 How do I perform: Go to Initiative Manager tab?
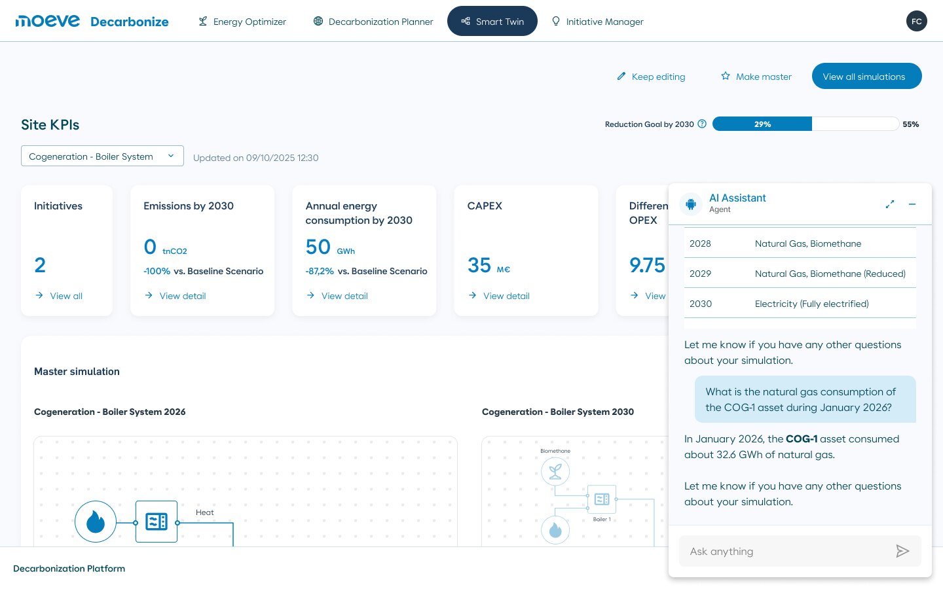(x=597, y=22)
